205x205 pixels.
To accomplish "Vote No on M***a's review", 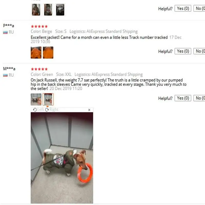I will [199, 98].
